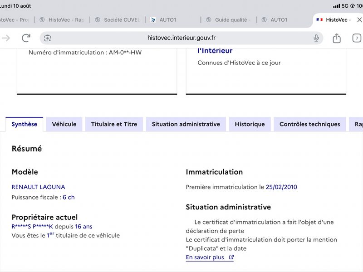Open the share sheet icon
This screenshot has width=363, height=272.
(337, 38)
